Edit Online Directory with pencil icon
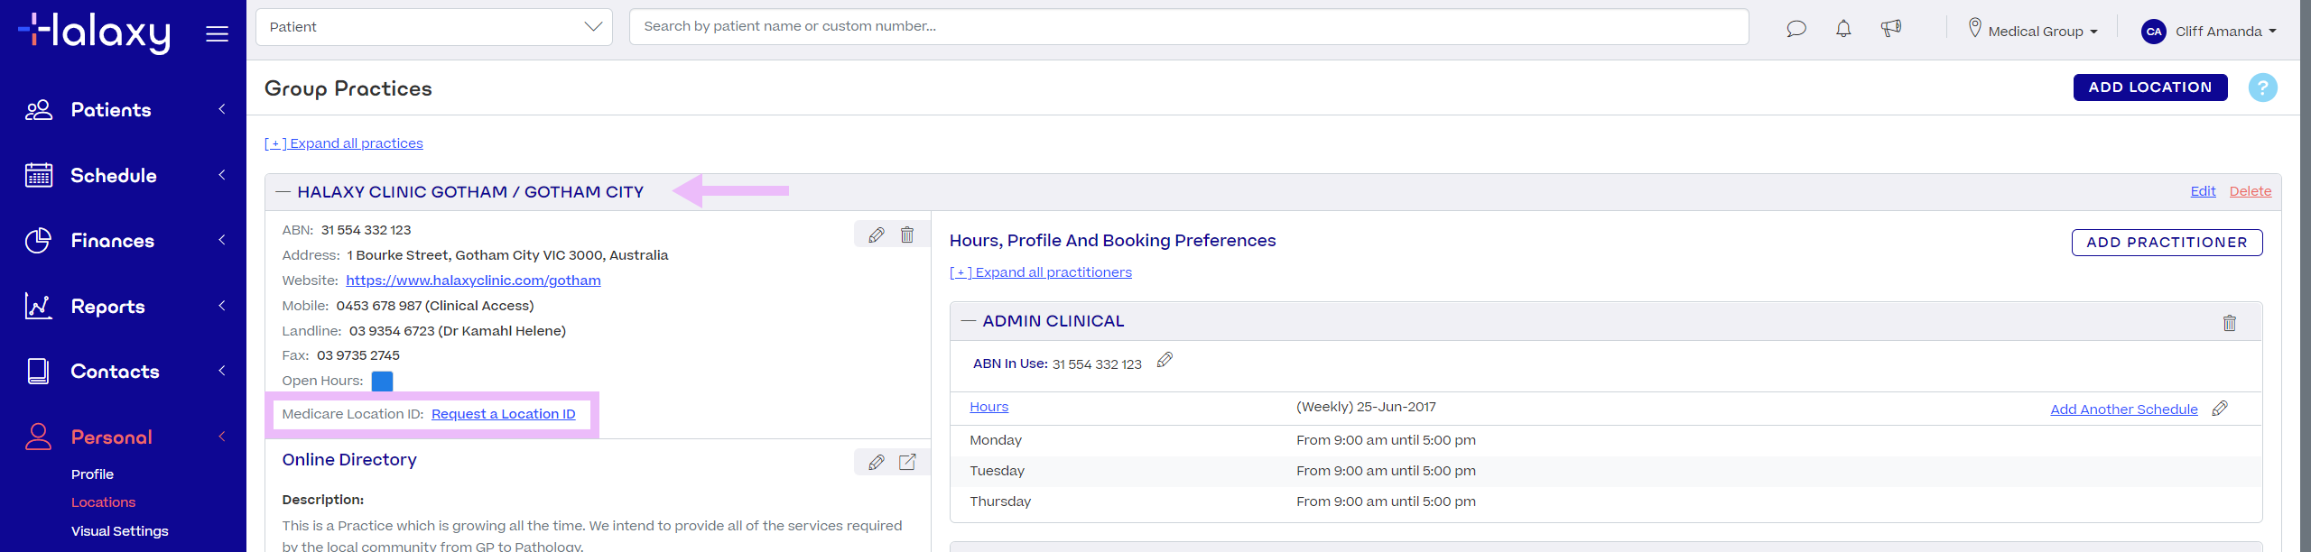Screen dimensions: 2311x552 click(x=876, y=463)
